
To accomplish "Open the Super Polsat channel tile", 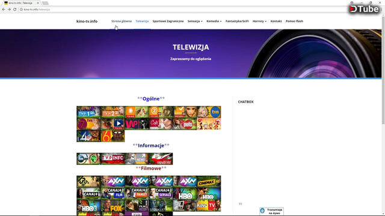I will [x=185, y=112].
